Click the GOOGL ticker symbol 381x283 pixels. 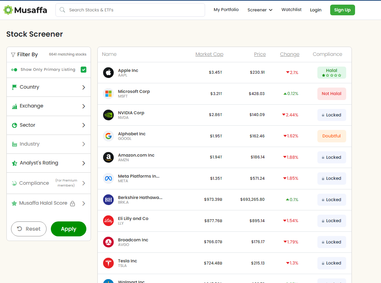(x=125, y=139)
